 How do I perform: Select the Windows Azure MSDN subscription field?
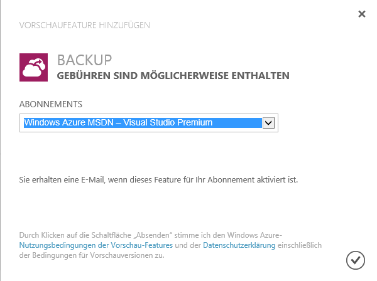pyautogui.click(x=141, y=123)
